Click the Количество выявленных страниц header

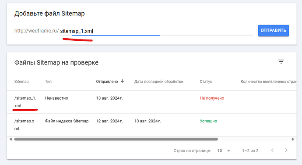(x=268, y=82)
